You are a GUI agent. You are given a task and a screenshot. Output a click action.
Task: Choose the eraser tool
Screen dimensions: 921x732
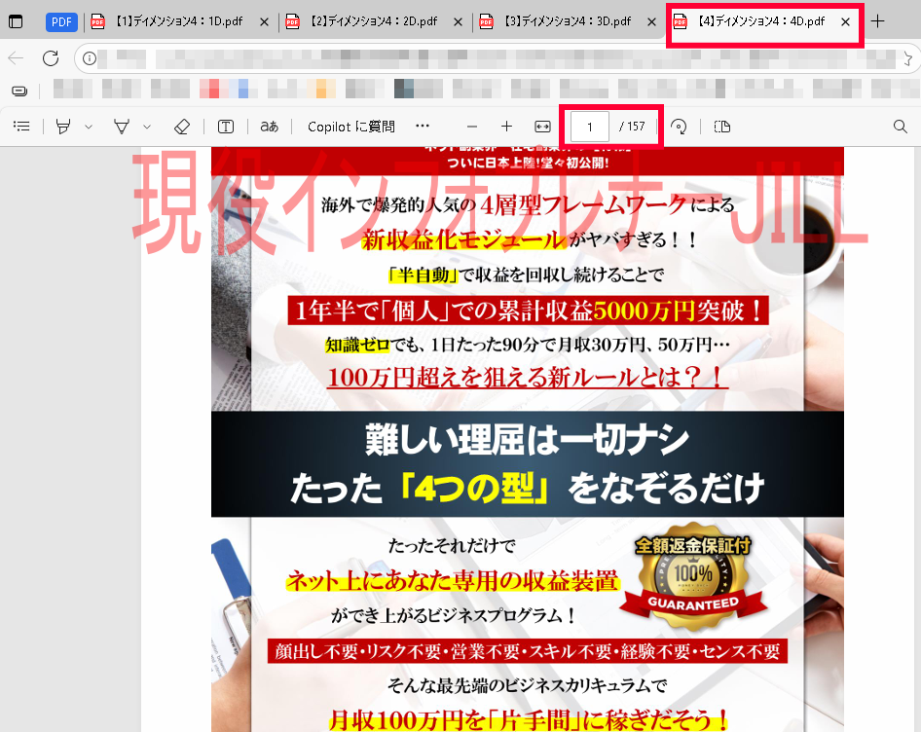tap(181, 127)
